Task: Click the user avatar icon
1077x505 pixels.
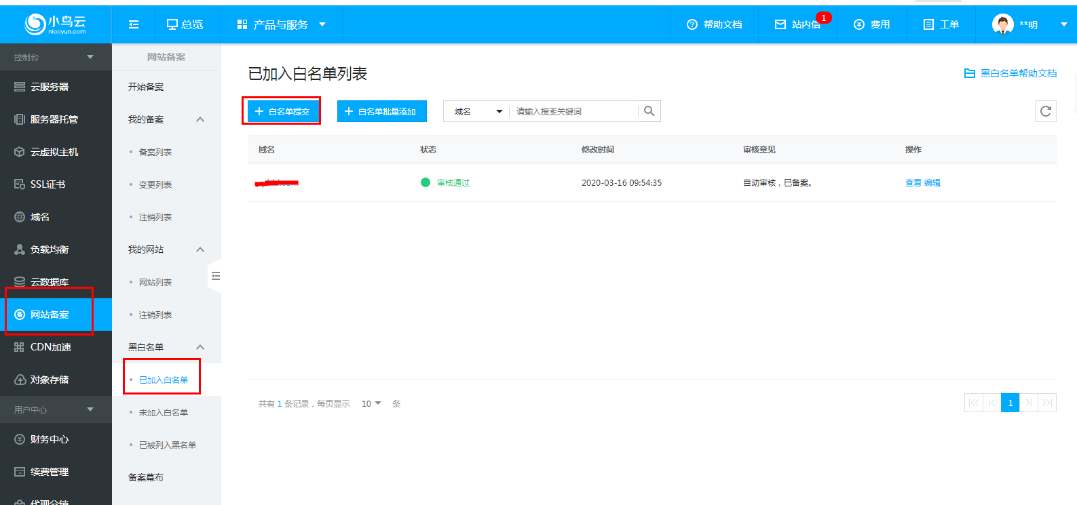Action: click(x=1002, y=24)
